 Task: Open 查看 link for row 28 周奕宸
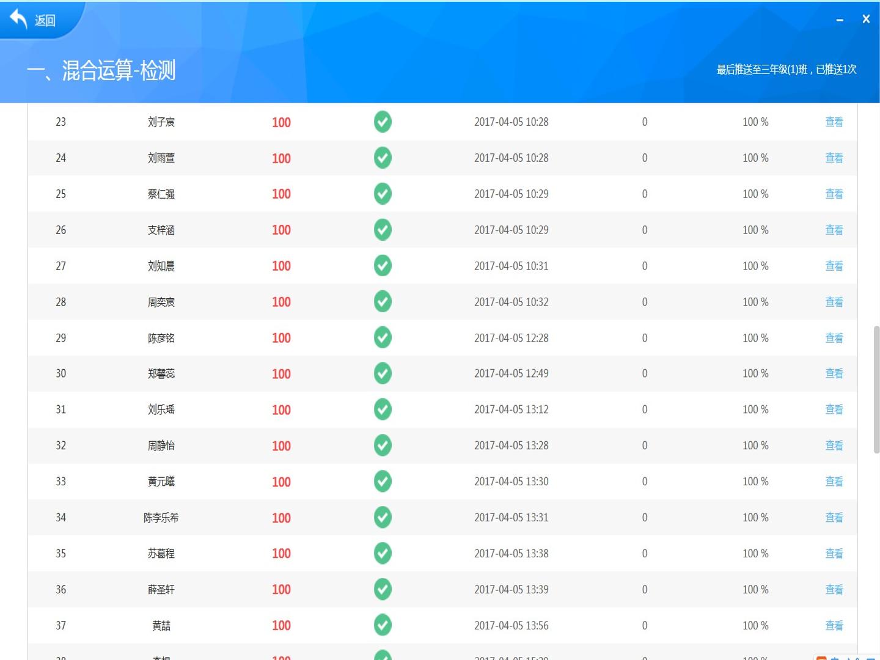tap(834, 302)
